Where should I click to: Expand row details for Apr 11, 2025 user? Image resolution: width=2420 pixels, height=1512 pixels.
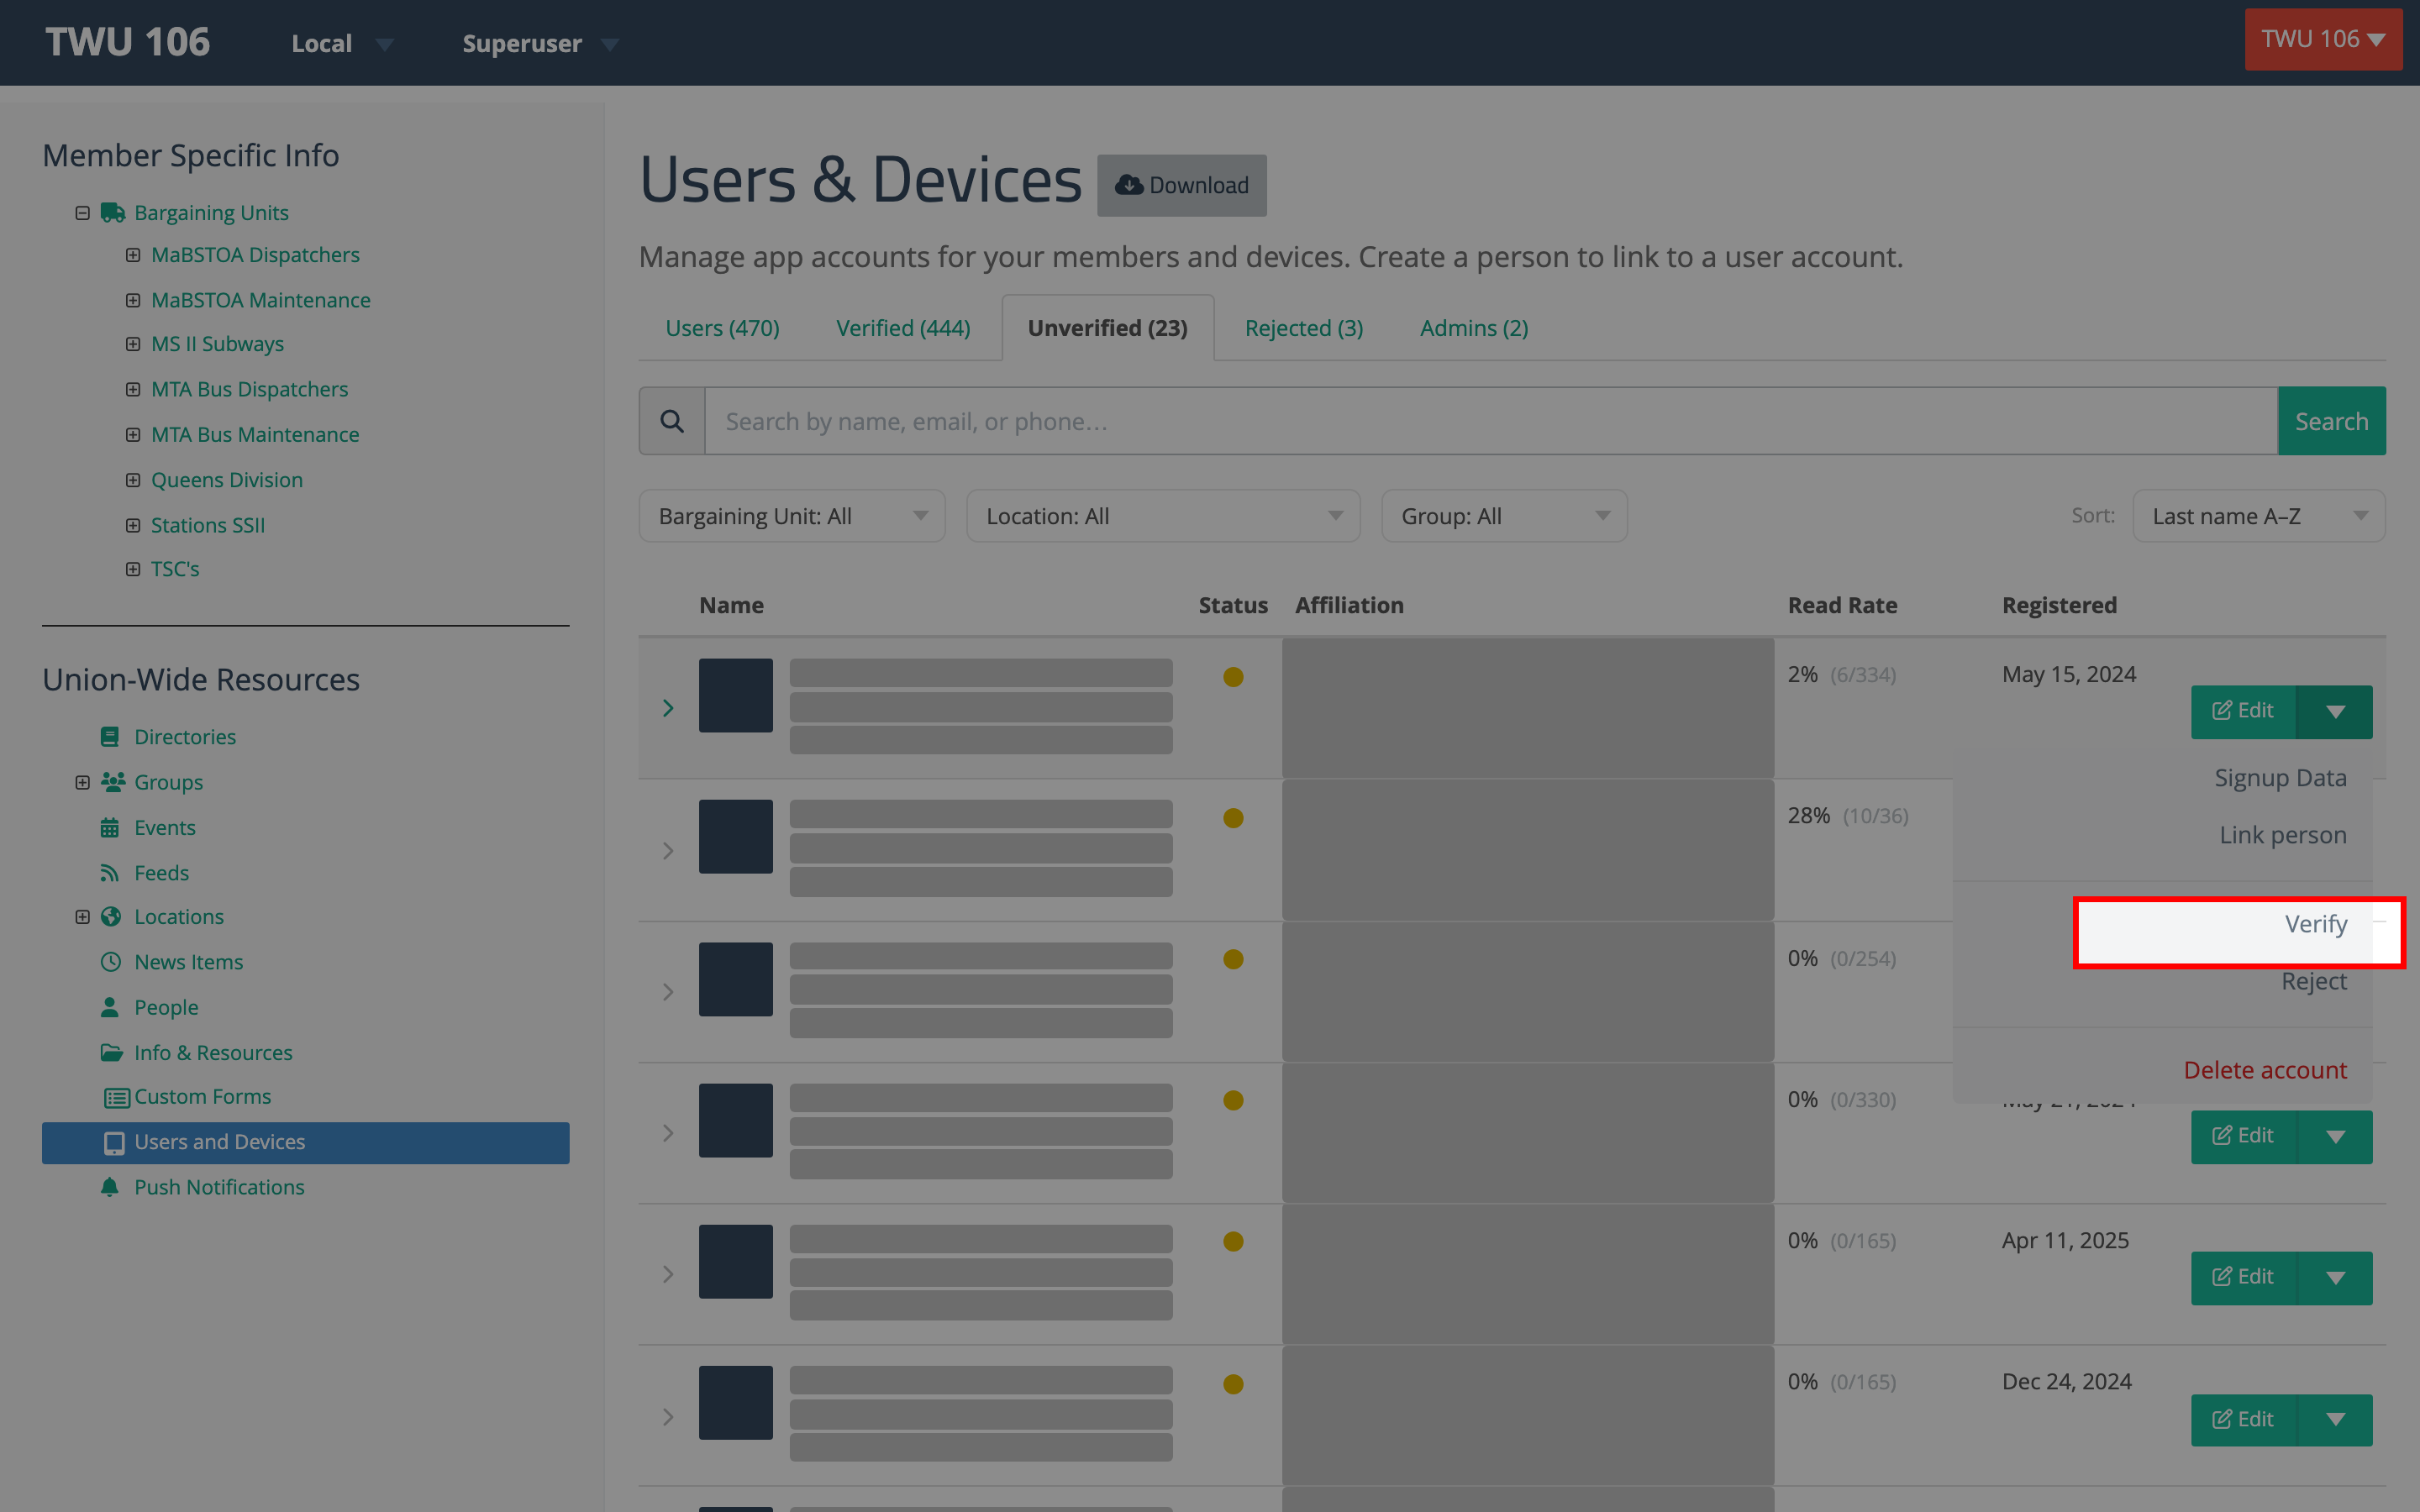668,1275
